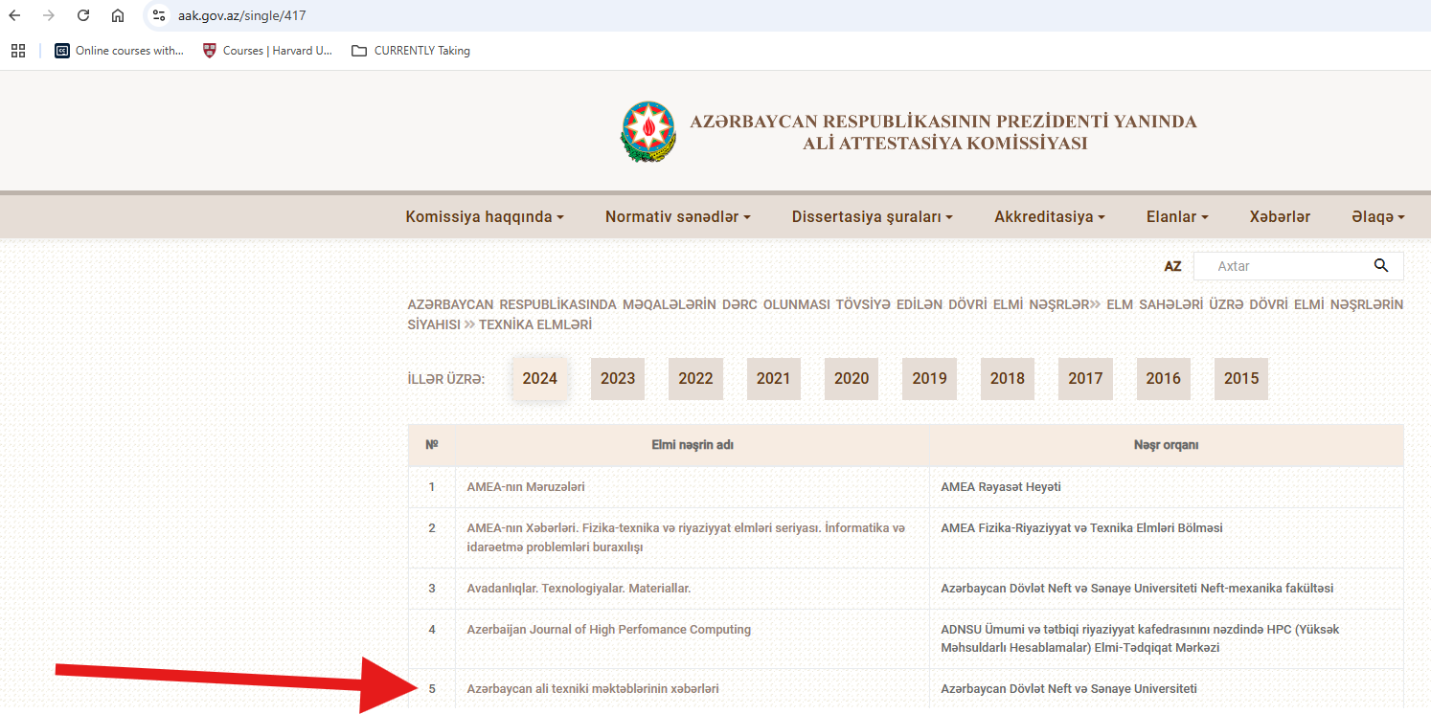Expand the Normativ sənədlər dropdown
1431x714 pixels.
pos(677,217)
